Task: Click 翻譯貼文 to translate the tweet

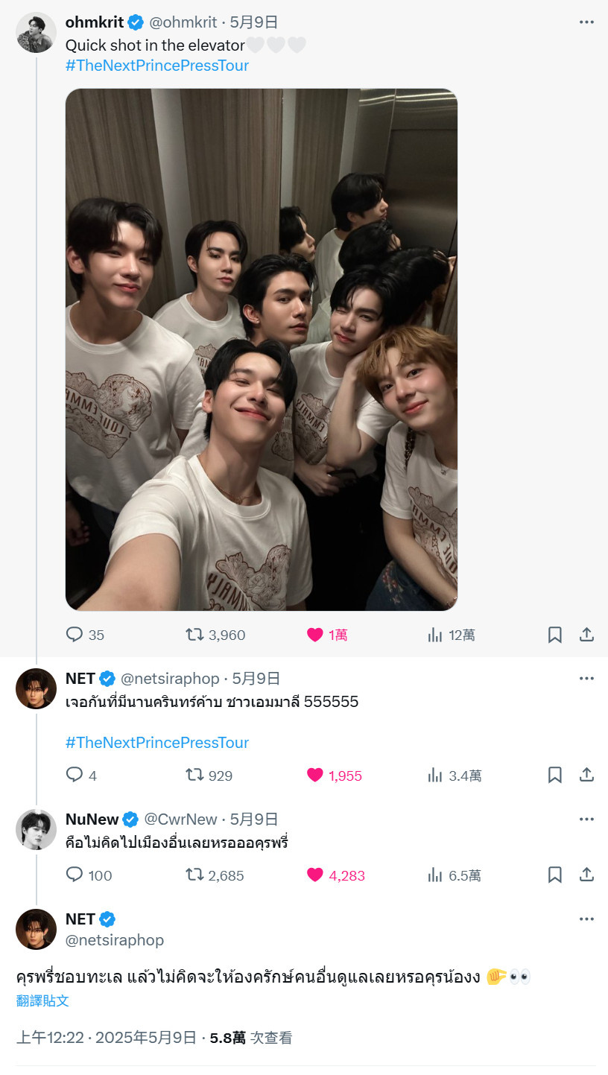Action: pos(43,1001)
